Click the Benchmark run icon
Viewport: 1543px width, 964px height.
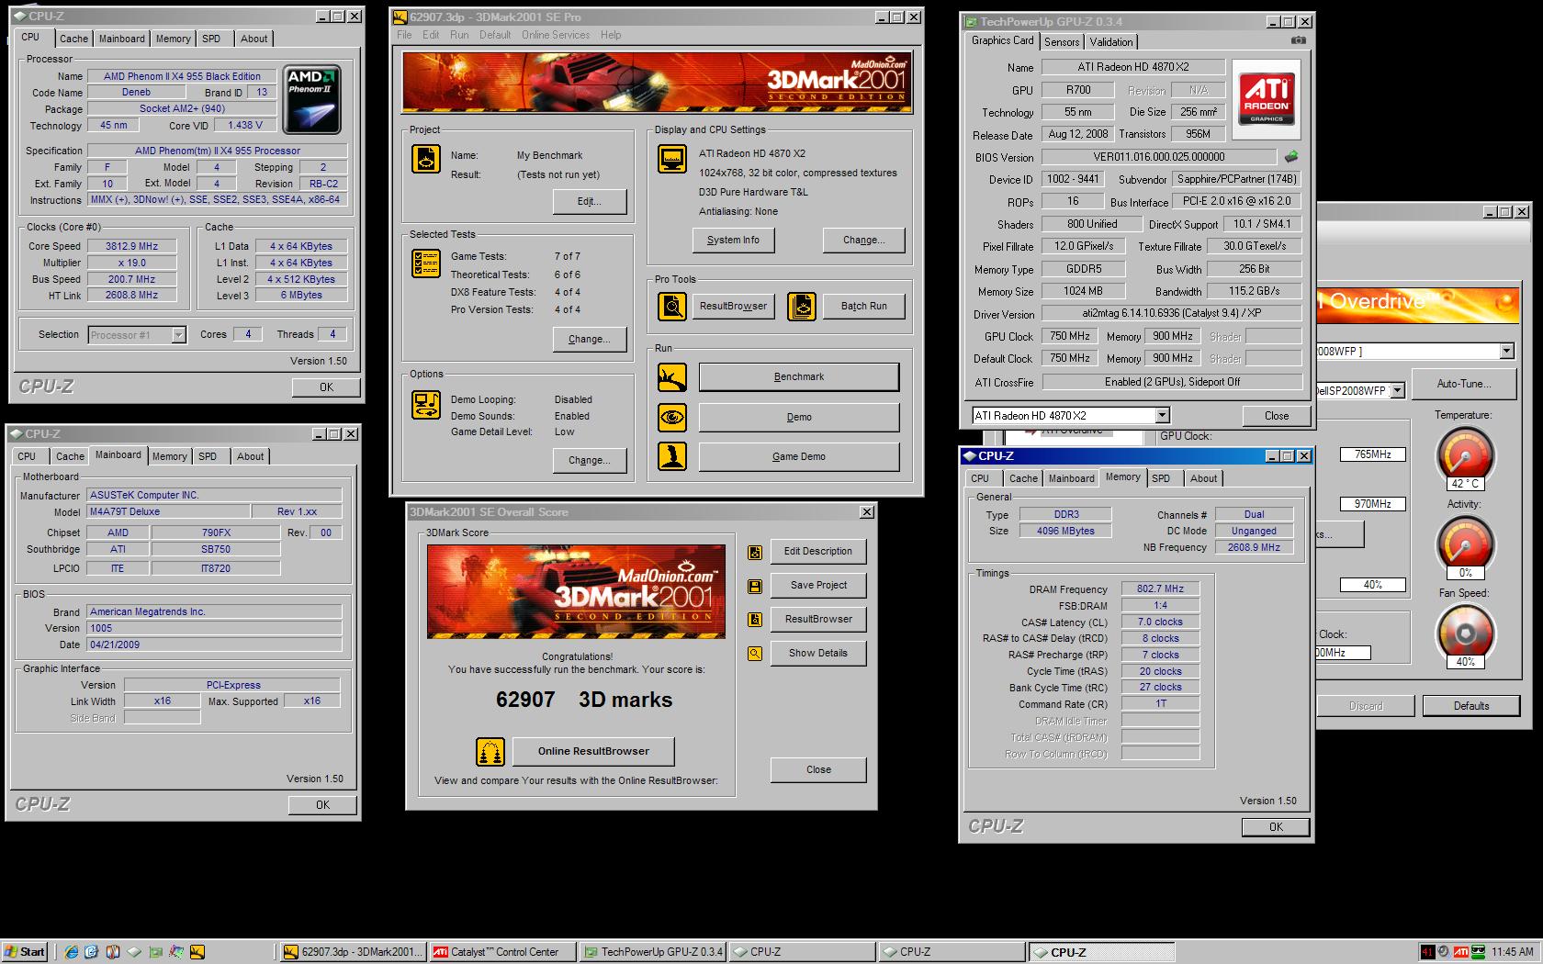[672, 376]
